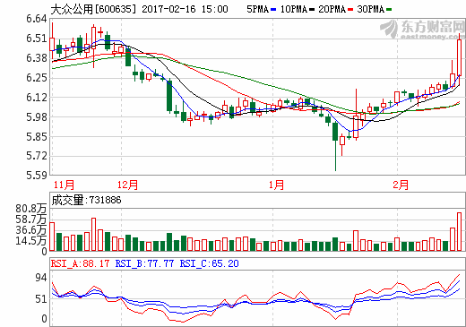The image size is (466, 327).
Task: Click the 20PMA red legend swatch
Action: [350, 10]
